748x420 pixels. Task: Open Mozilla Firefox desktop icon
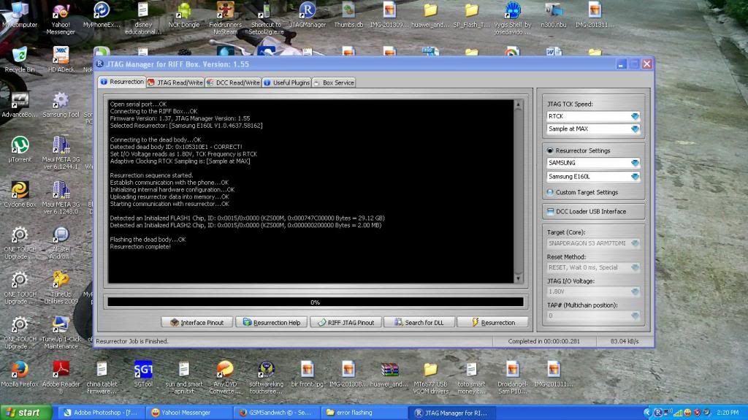20,374
